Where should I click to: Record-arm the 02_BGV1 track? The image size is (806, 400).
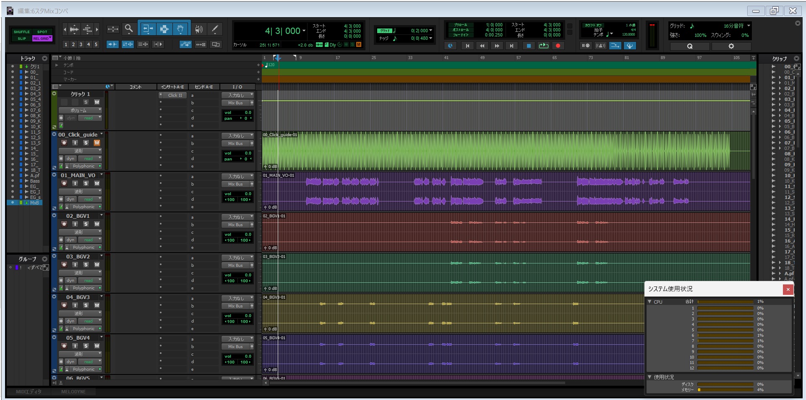pyautogui.click(x=64, y=224)
